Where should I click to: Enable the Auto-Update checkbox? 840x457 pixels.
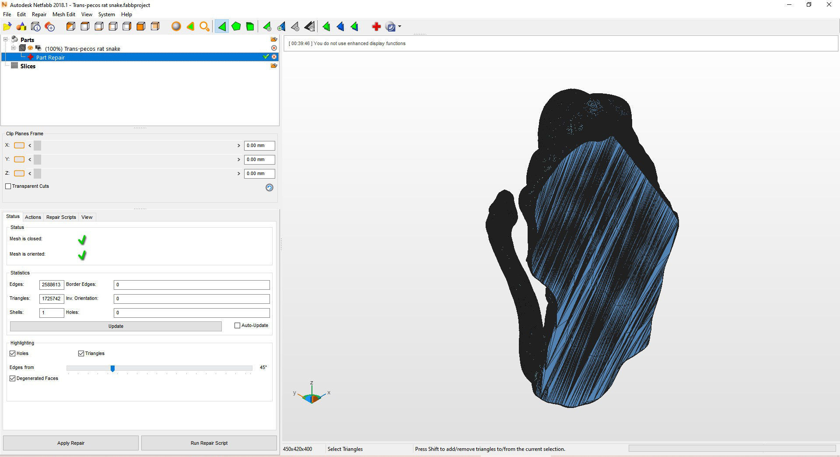pyautogui.click(x=237, y=325)
